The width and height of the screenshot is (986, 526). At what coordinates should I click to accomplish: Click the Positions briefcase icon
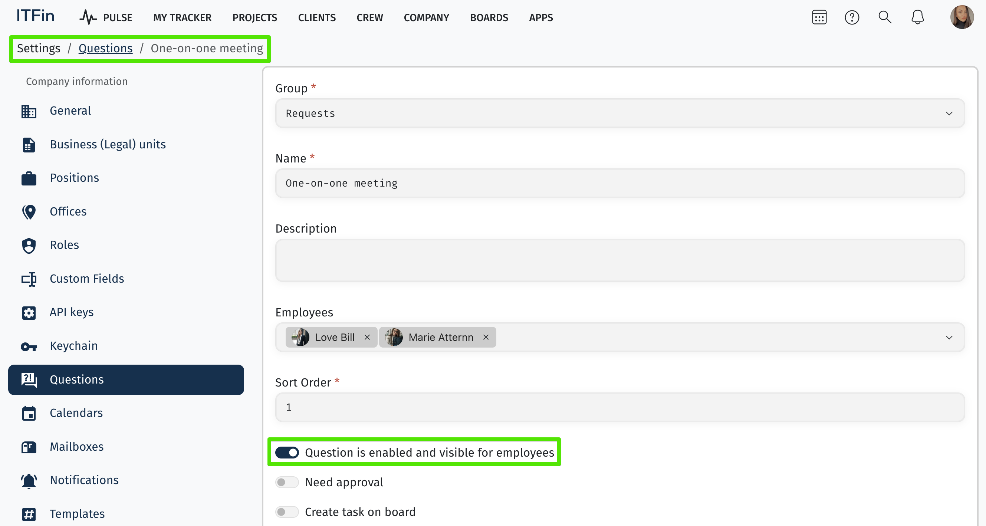(29, 178)
